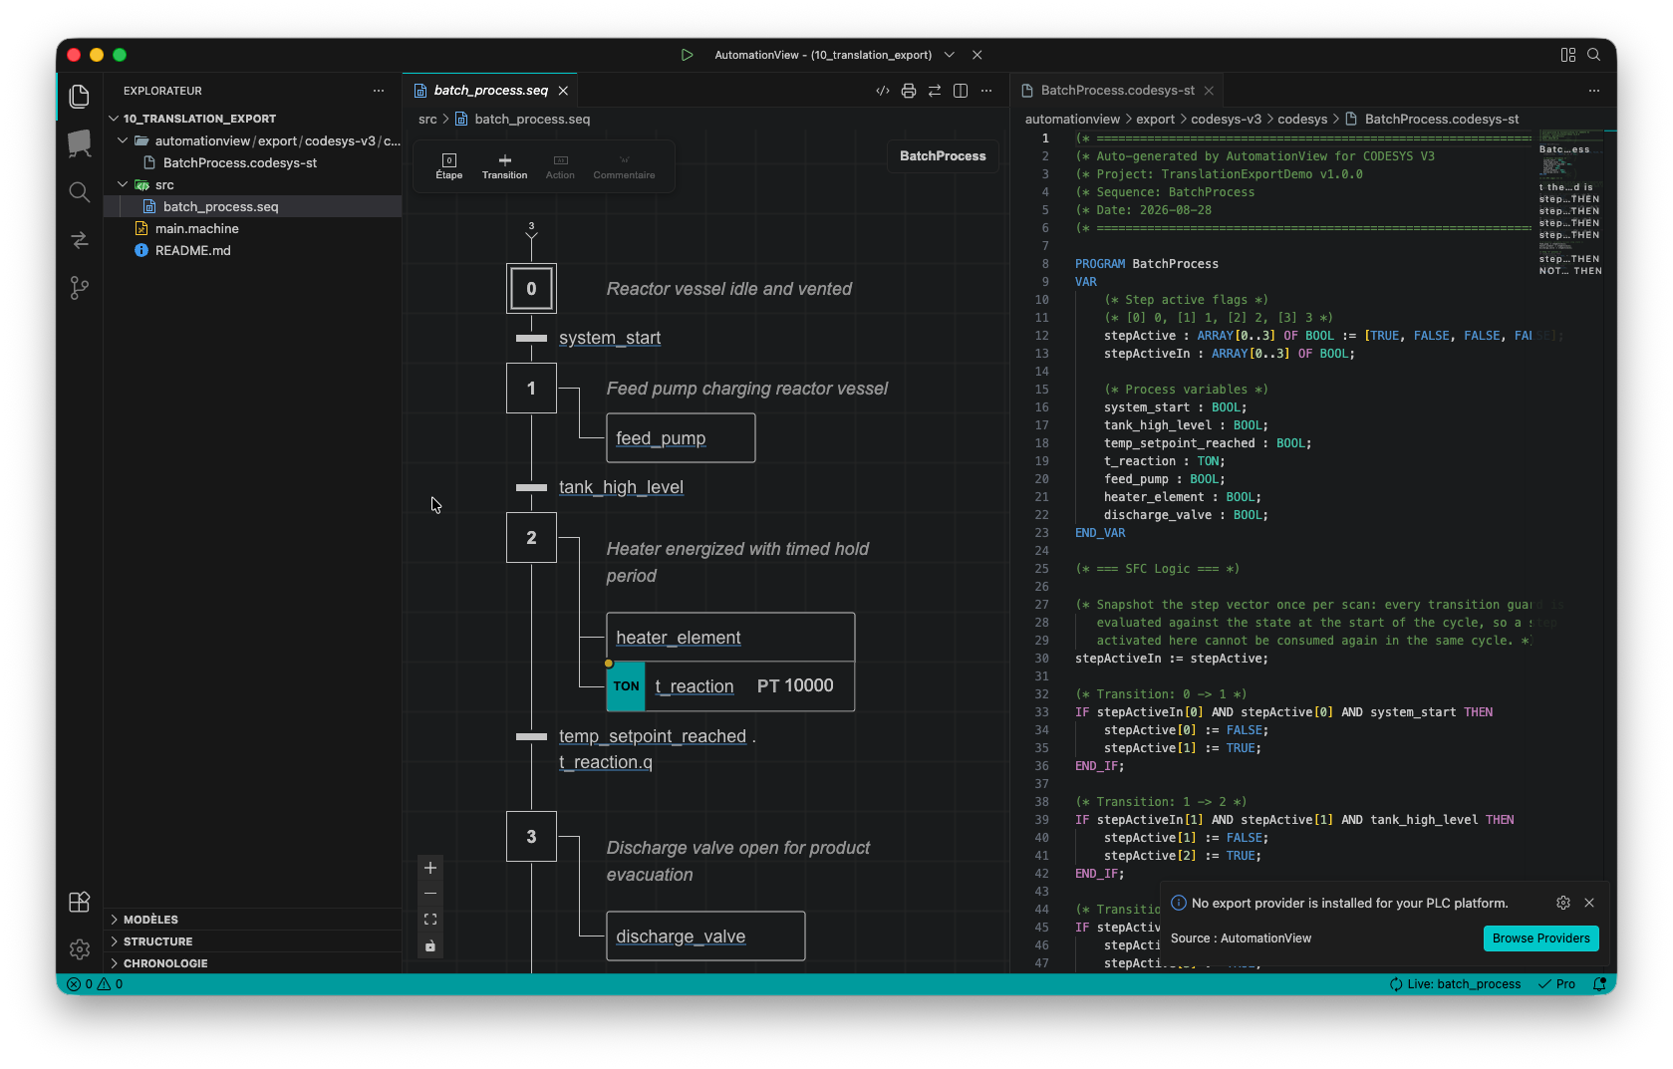Viewport: 1673px width, 1069px height.
Task: Add an Étape to the sequence
Action: tap(449, 165)
